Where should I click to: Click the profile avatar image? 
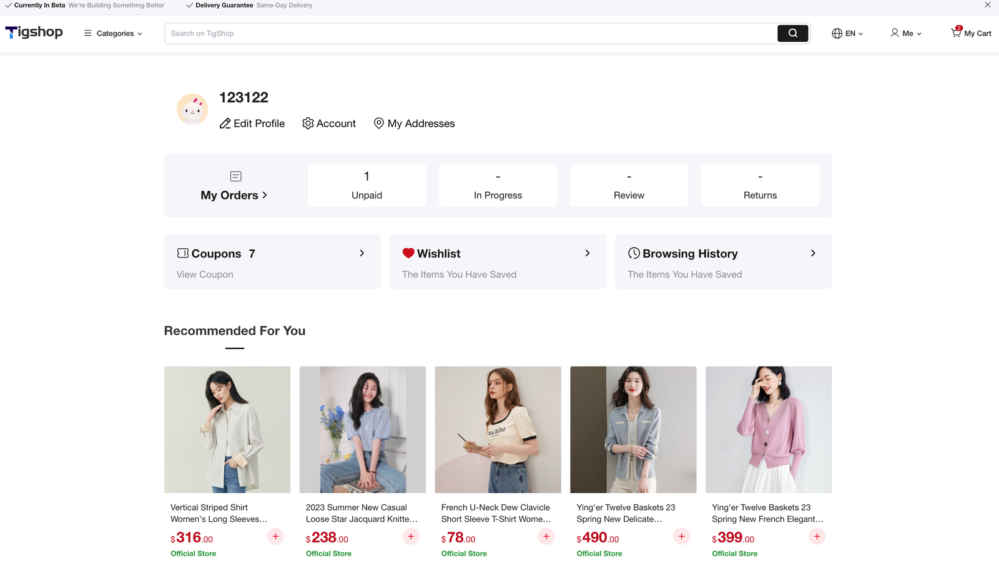point(192,110)
